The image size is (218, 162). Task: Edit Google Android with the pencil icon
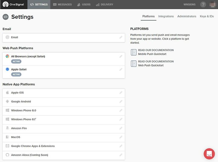[121, 101]
